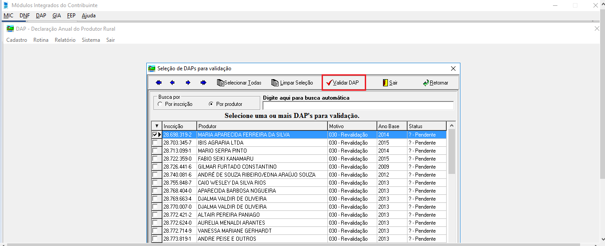Viewport: 605px width, 246px height.
Task: Select inscription cell 28.769.663-4
Action: pos(179,199)
